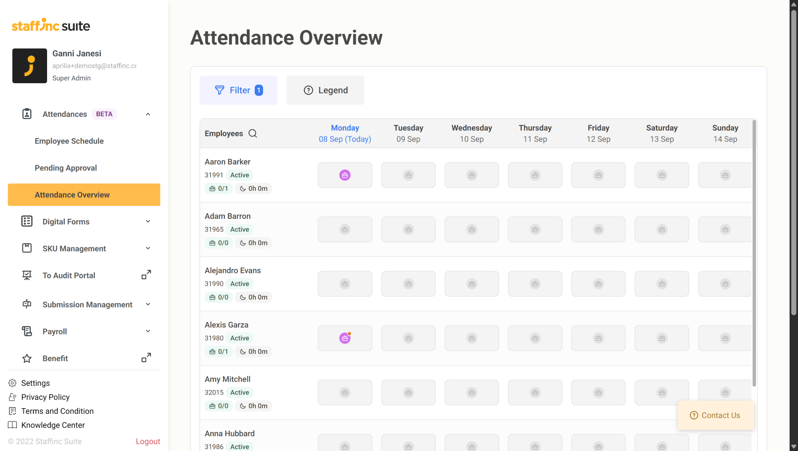Open the Pending Approval page

pyautogui.click(x=66, y=168)
